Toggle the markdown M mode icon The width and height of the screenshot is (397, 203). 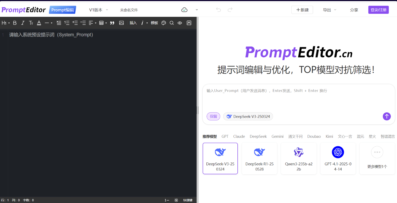click(189, 23)
